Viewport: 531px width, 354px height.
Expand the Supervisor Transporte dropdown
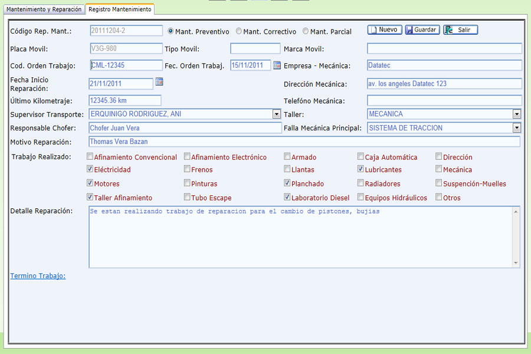tap(277, 114)
